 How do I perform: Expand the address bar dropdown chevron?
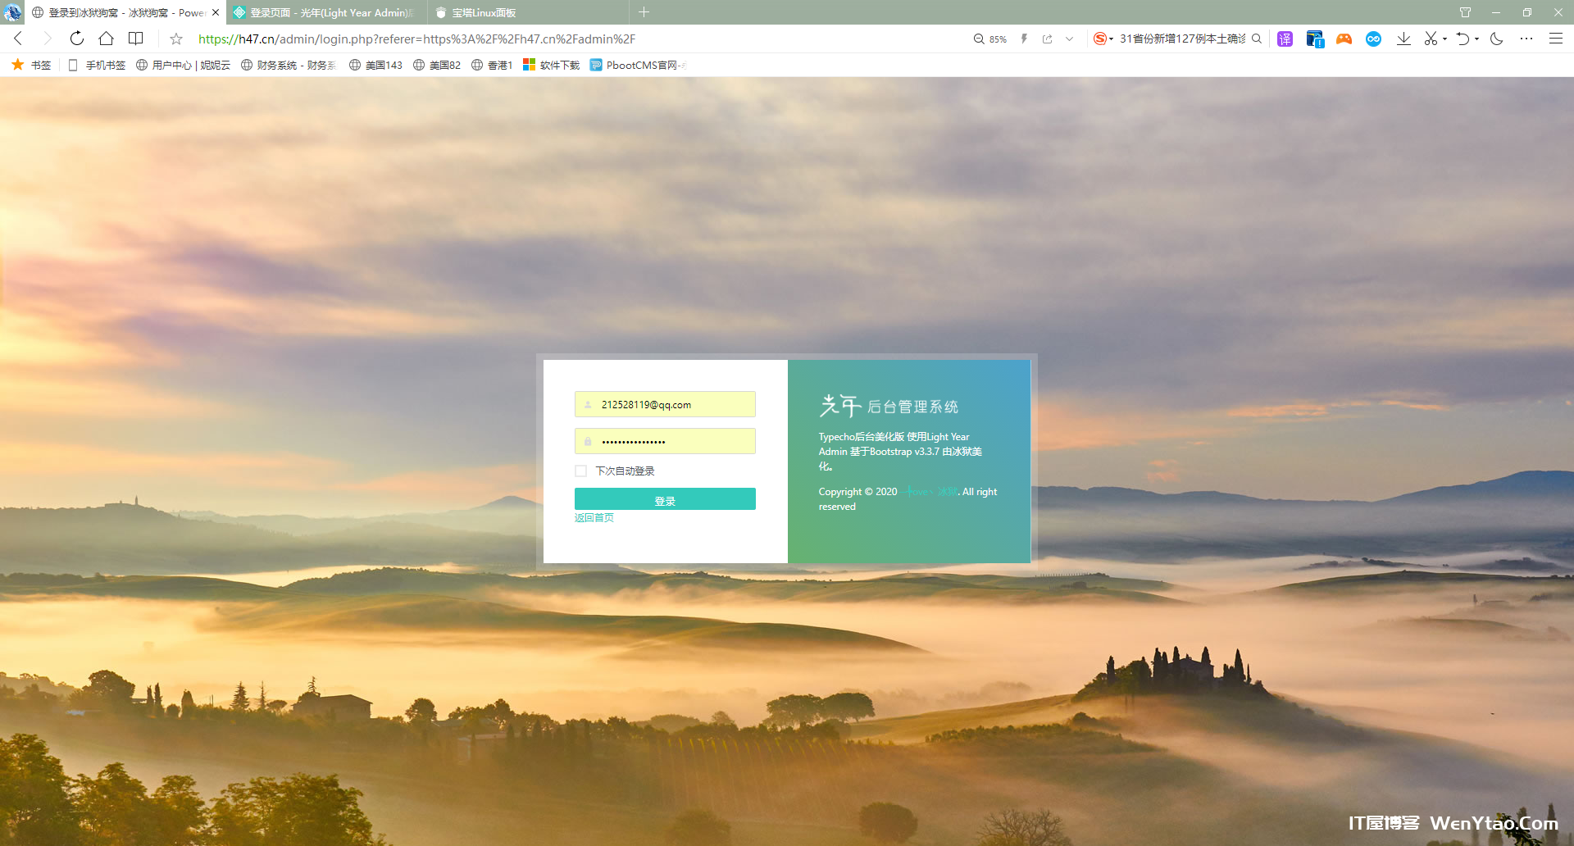click(x=1069, y=39)
